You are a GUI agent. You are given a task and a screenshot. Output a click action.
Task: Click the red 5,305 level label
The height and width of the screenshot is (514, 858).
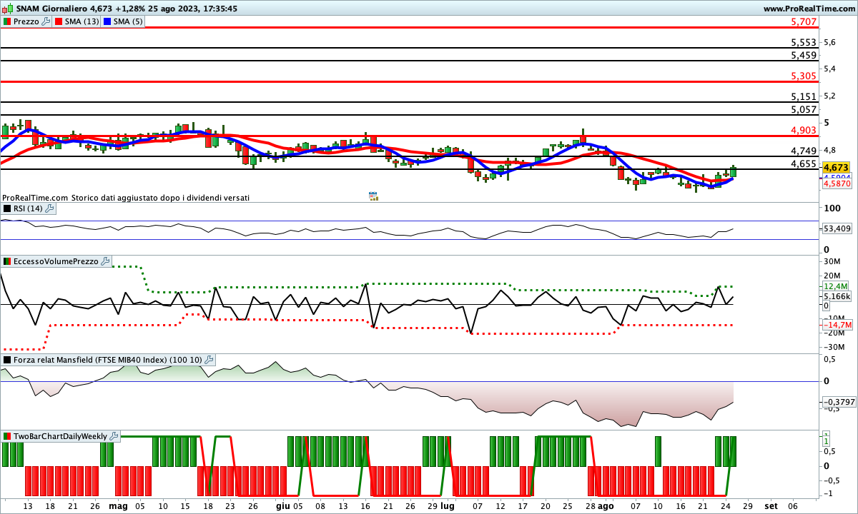(804, 76)
